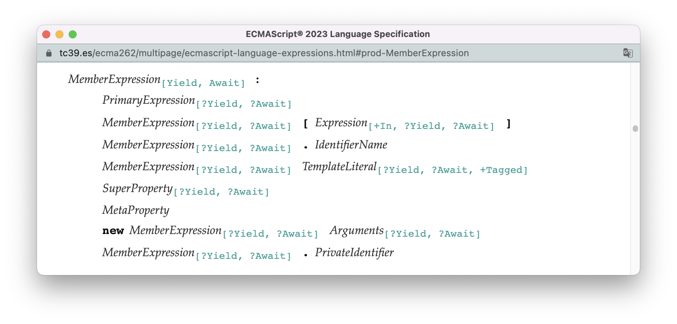Image resolution: width=677 pixels, height=324 pixels.
Task: Click the [?Yield, ?Await, +Tagged] parameter text
Action: coord(453,170)
